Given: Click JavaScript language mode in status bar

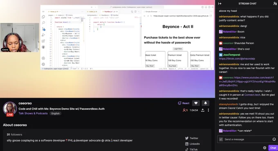Looking at the screenshot, I should (x=194, y=68).
